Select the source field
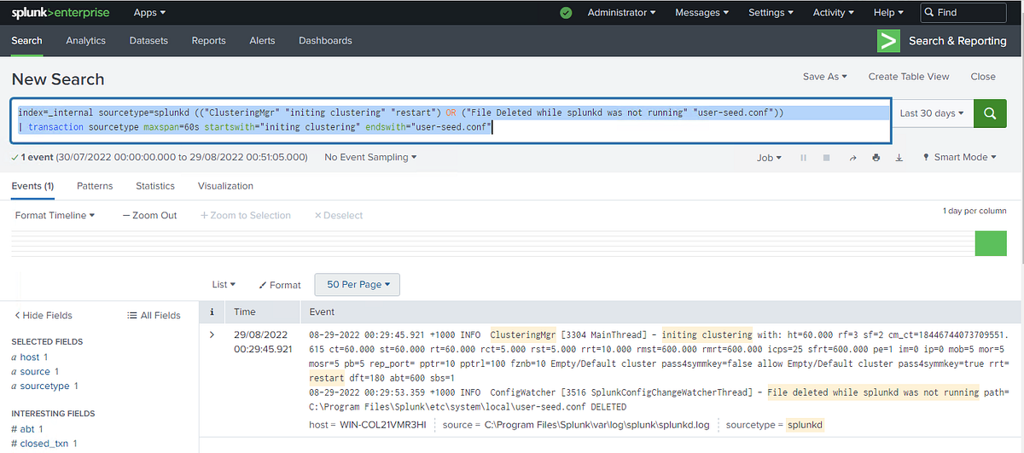 35,372
